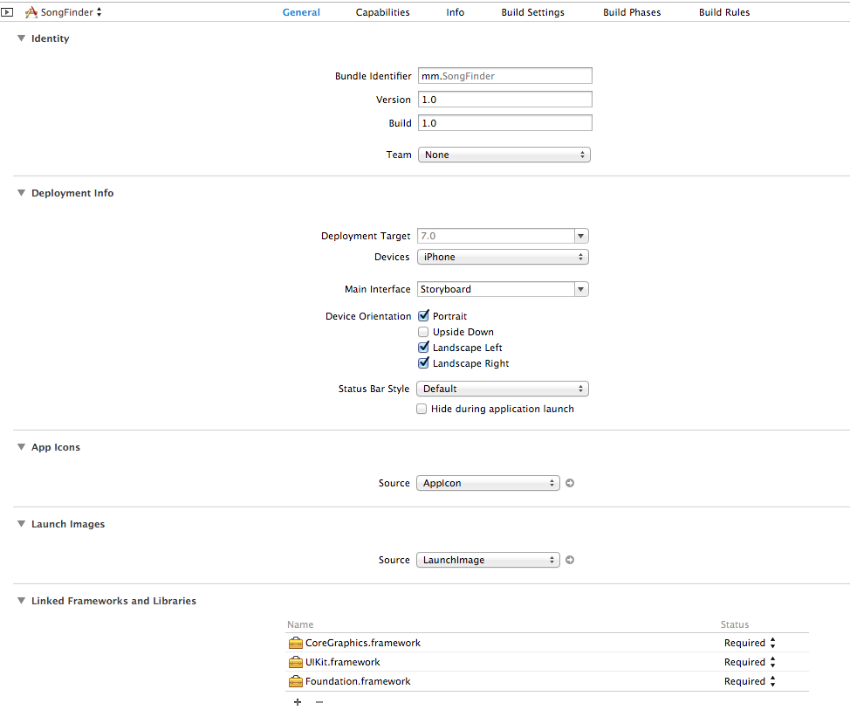
Task: Open the Capabilities tab
Action: point(382,12)
